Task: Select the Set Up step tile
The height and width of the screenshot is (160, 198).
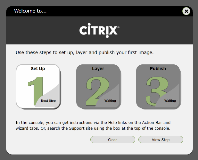Action: coord(38,86)
